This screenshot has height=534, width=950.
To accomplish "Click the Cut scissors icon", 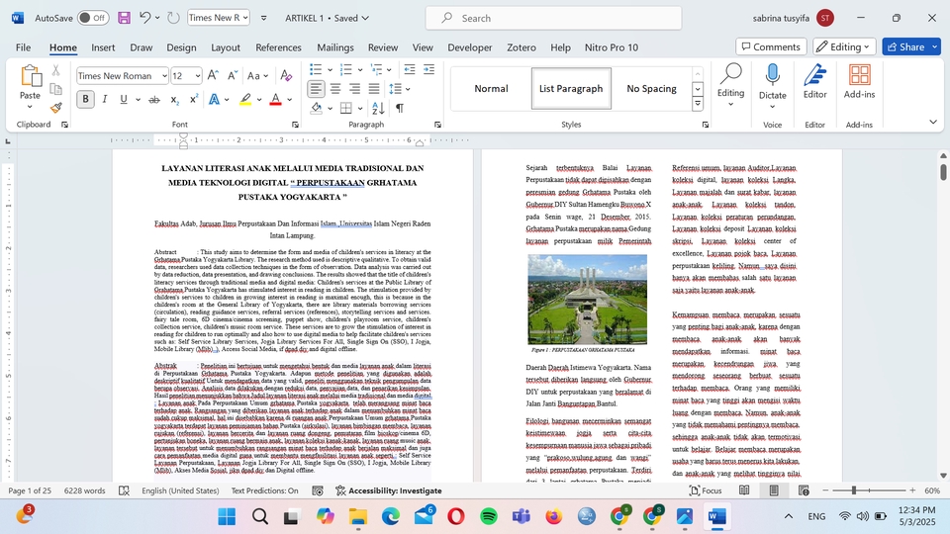I will pos(55,71).
